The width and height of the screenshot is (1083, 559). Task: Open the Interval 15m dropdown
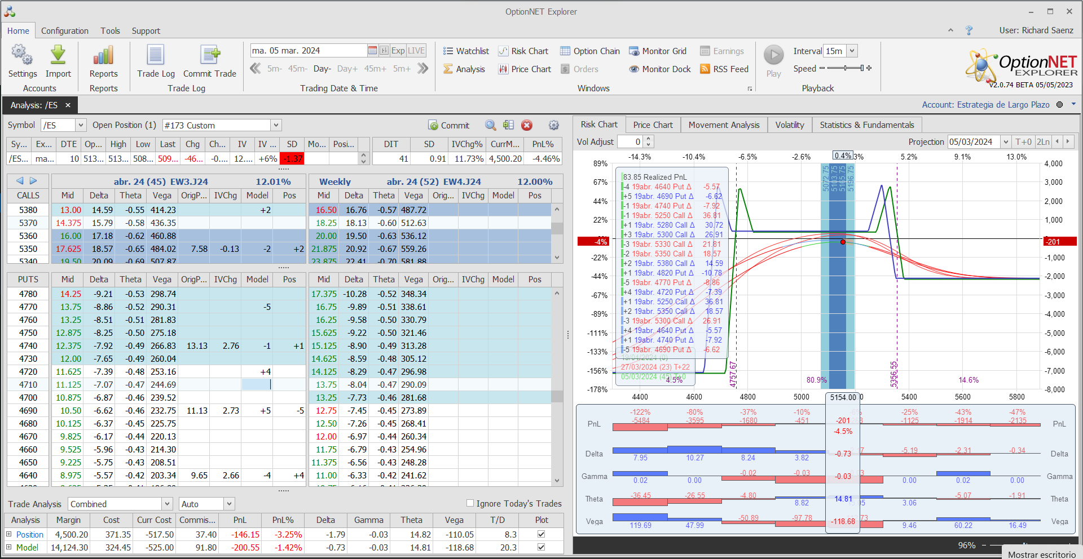[852, 51]
